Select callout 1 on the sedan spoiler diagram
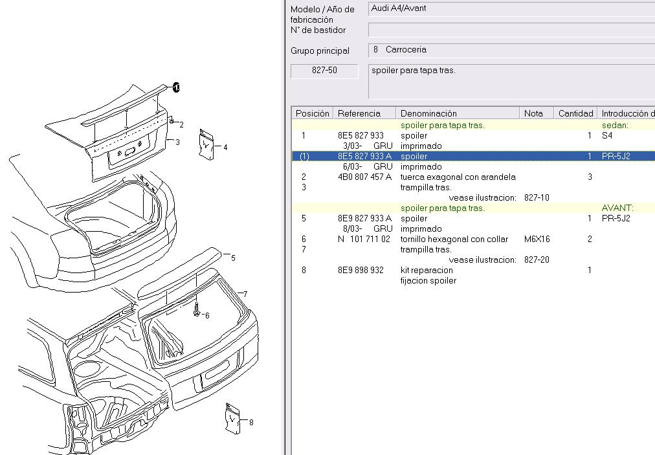Screen dimensions: 655x455 pos(176,88)
